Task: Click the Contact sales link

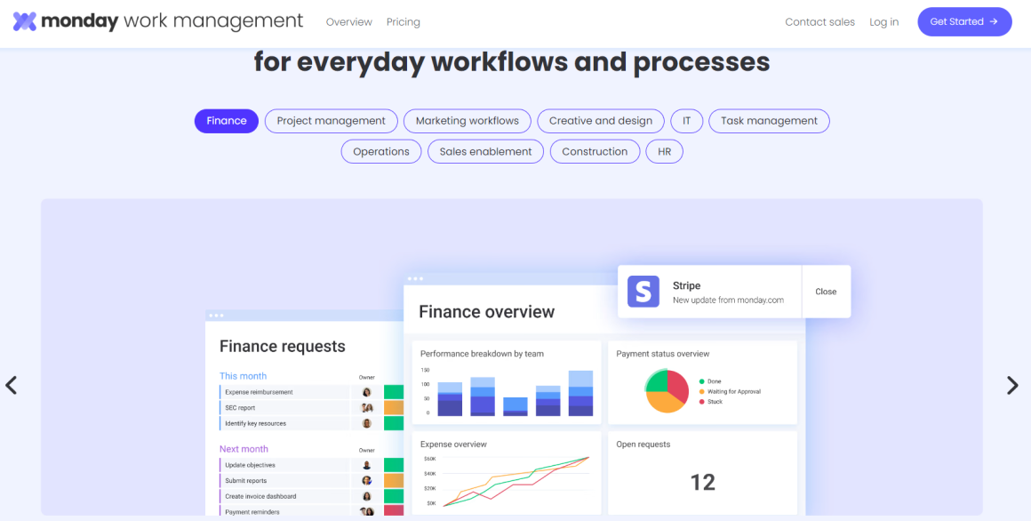Action: click(x=819, y=21)
